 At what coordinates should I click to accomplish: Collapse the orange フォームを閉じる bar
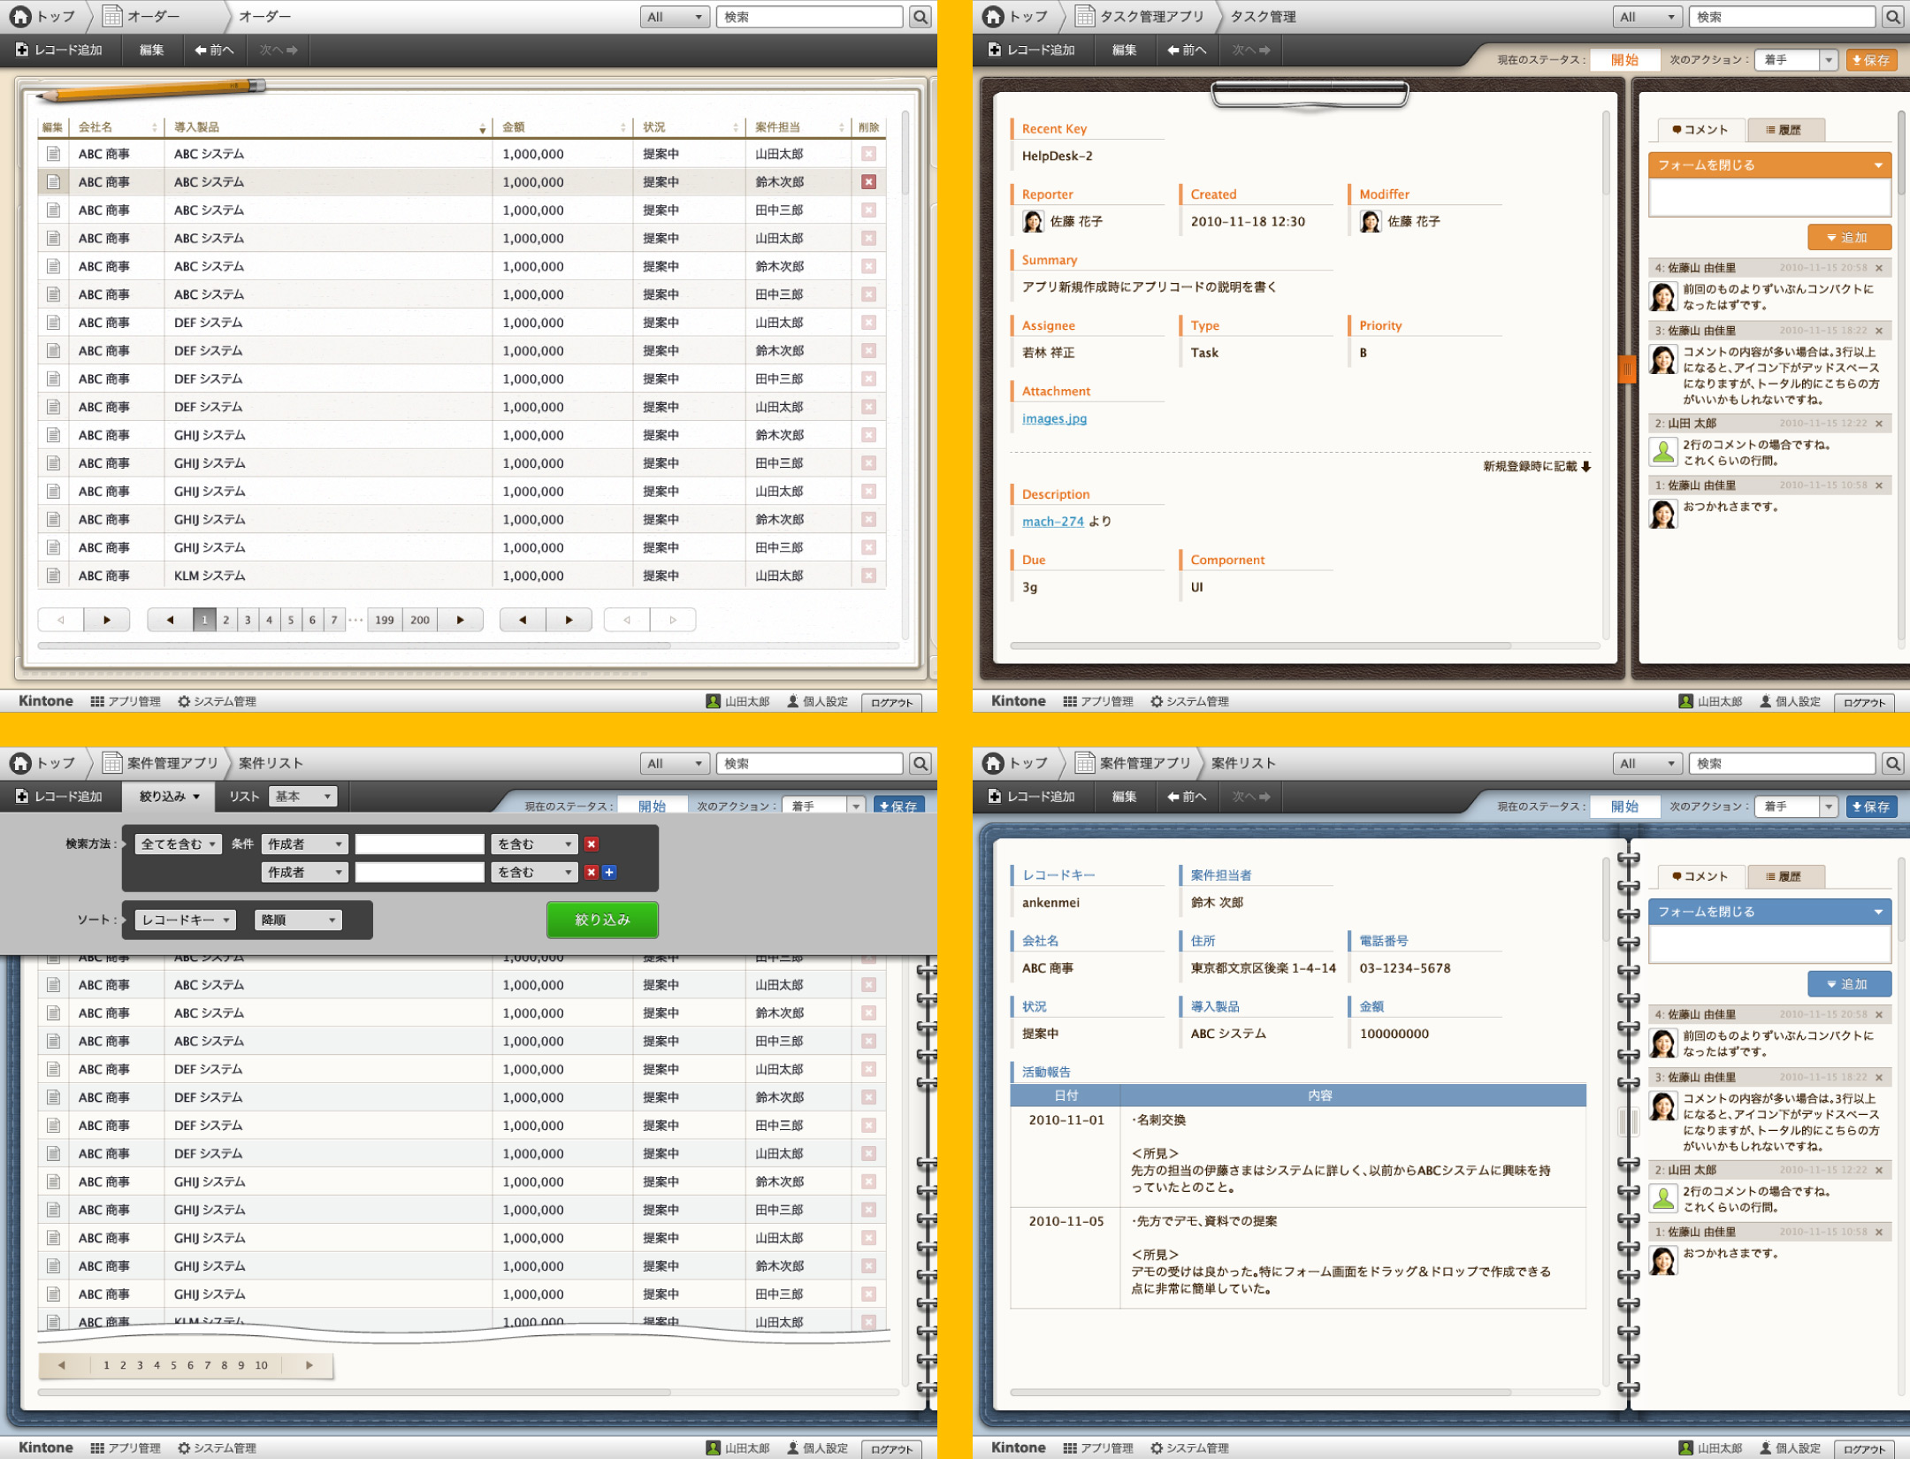tap(1769, 165)
